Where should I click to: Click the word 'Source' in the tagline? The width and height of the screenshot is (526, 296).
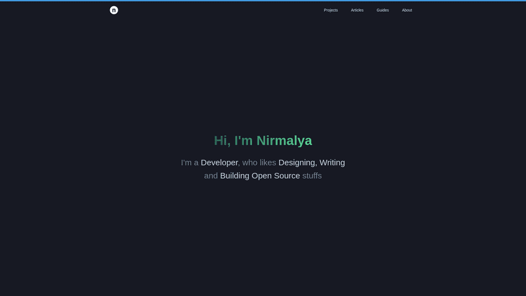point(287,176)
